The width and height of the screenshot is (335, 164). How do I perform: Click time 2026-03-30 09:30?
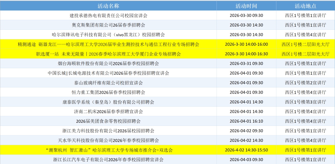point(246,16)
